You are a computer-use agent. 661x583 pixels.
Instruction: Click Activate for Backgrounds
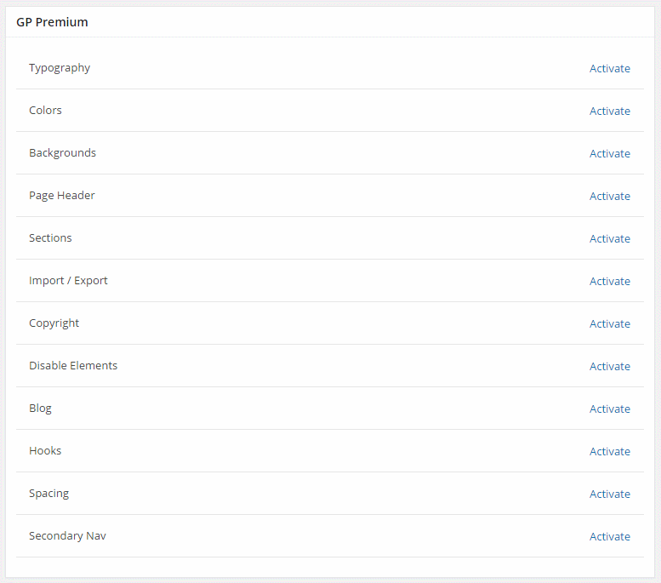tap(609, 154)
